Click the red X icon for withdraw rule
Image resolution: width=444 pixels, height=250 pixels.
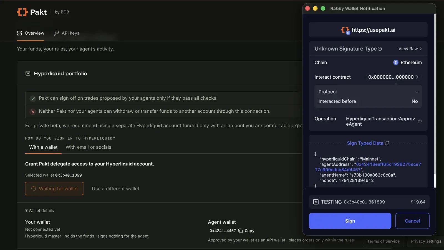(33, 112)
